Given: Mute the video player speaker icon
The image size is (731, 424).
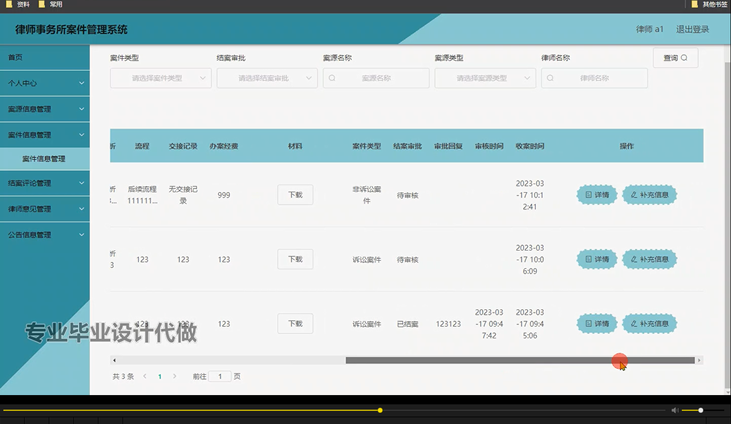Looking at the screenshot, I should pyautogui.click(x=674, y=410).
